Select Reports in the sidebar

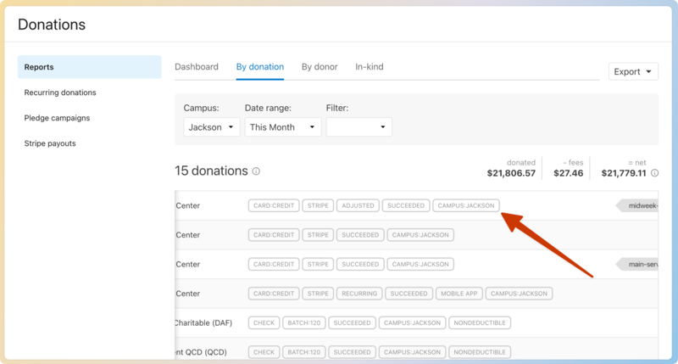click(89, 67)
